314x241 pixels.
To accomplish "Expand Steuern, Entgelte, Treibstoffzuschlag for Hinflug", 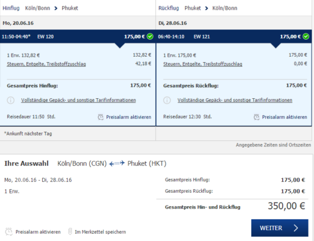I will click(x=46, y=64).
